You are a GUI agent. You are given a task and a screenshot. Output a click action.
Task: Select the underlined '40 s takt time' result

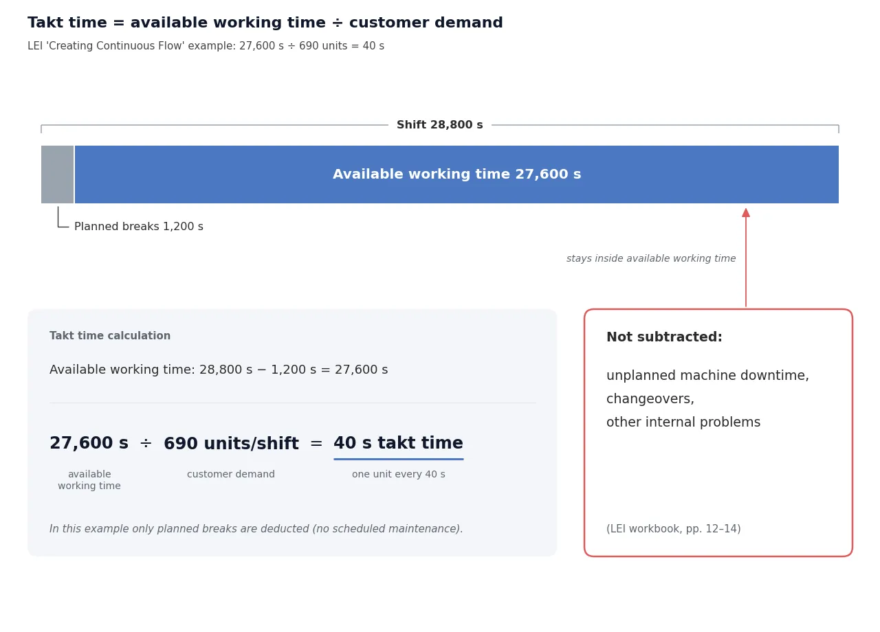point(399,444)
